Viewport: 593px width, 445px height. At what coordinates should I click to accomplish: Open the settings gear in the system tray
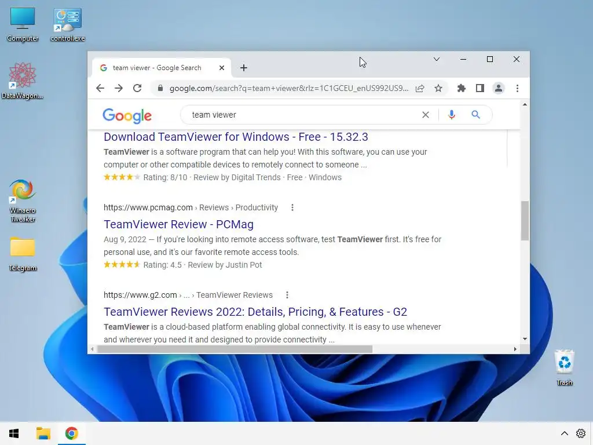tap(581, 433)
